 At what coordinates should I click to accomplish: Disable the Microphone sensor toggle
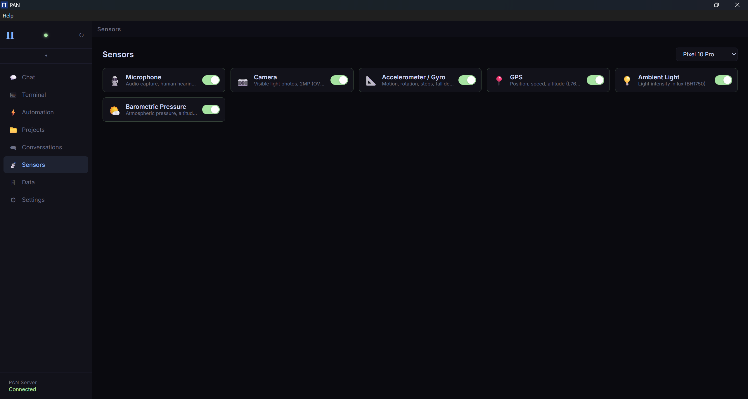211,80
